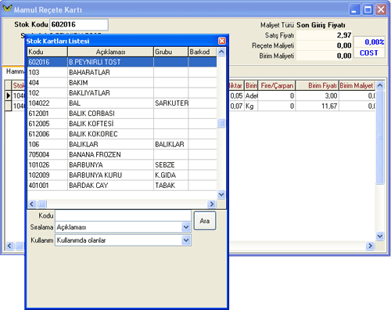Select the B.PEYNIRLI TOST row
The width and height of the screenshot is (391, 310).
point(122,62)
